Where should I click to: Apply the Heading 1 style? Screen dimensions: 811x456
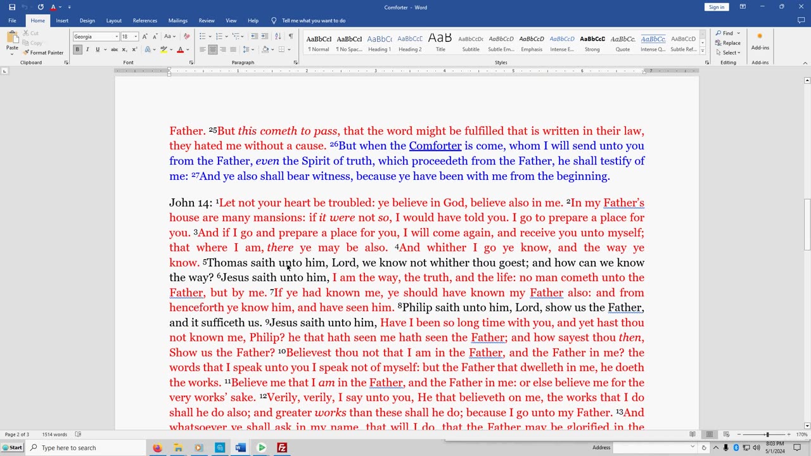[x=380, y=42]
